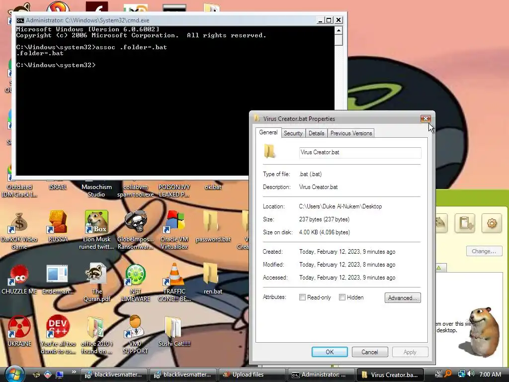This screenshot has height=382, width=509.
Task: Launch the NFT LIMEWARE lime icon
Action: [x=135, y=275]
